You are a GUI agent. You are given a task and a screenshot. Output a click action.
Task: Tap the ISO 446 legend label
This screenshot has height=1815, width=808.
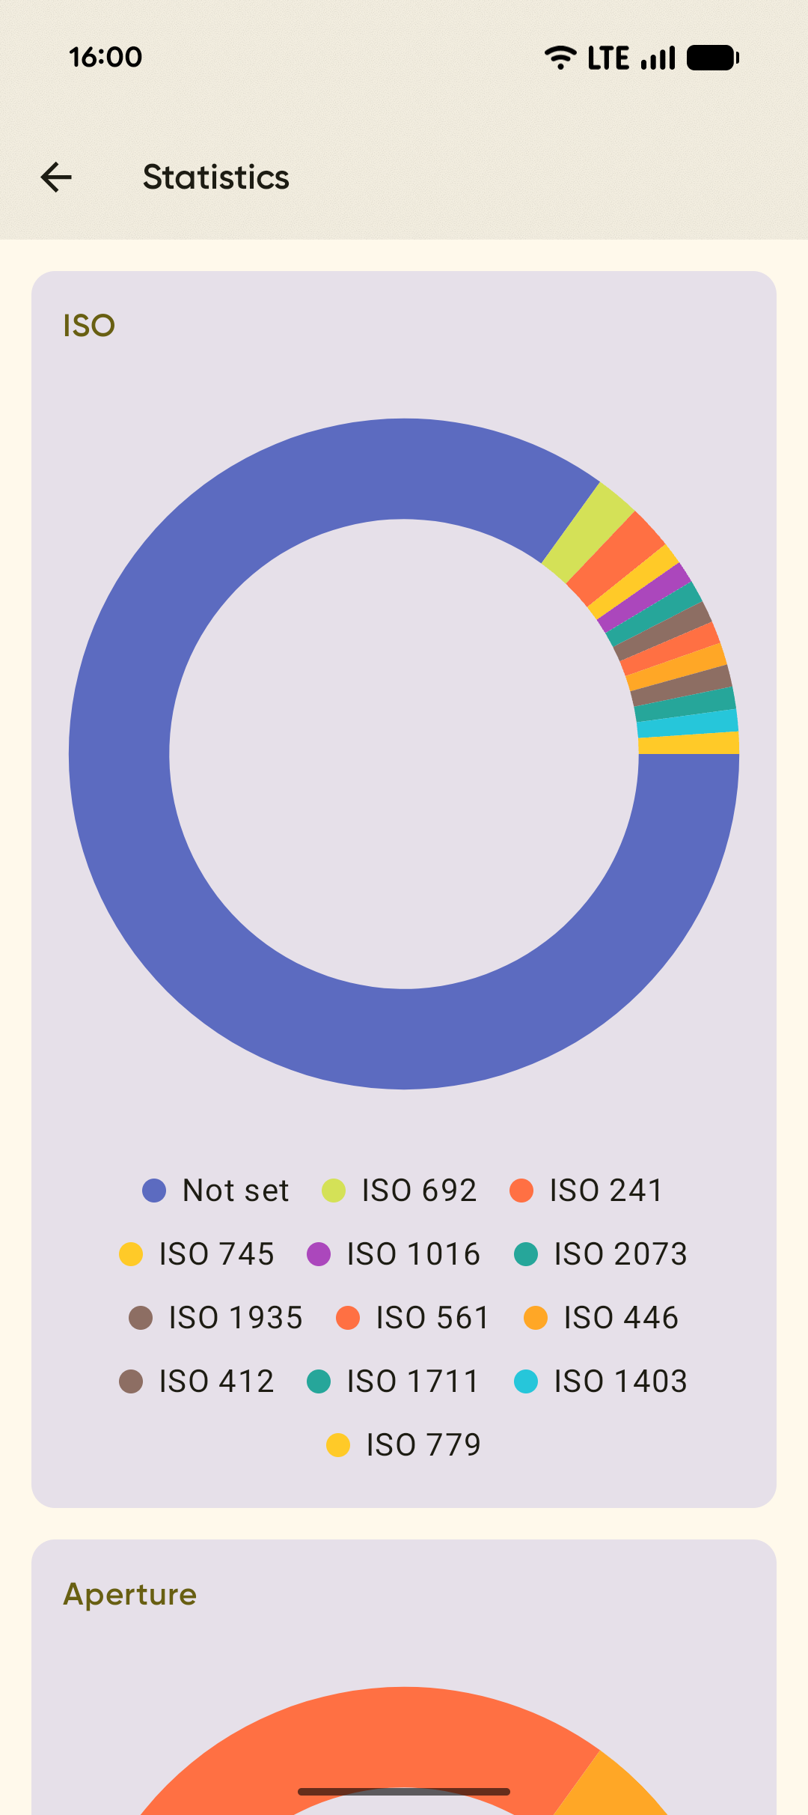pyautogui.click(x=620, y=1318)
